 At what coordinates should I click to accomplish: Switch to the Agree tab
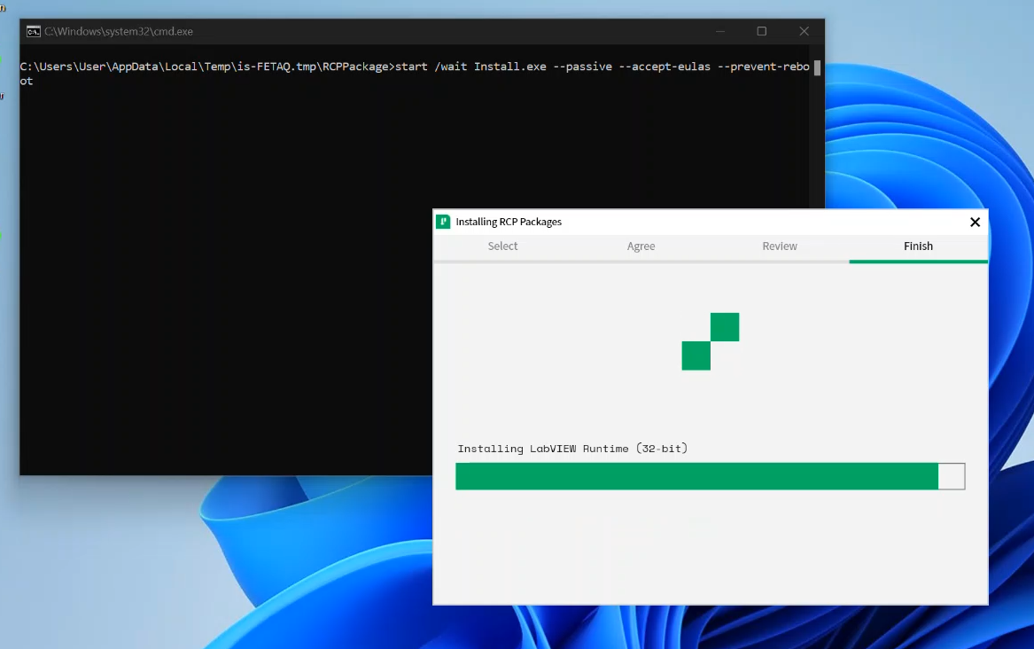[x=641, y=246]
